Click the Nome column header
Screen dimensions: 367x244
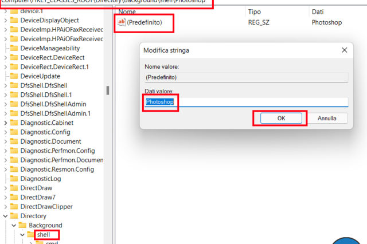click(x=127, y=11)
